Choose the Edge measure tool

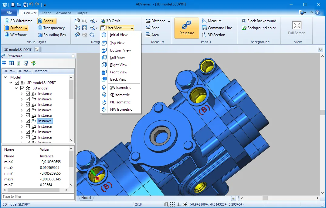(152, 28)
